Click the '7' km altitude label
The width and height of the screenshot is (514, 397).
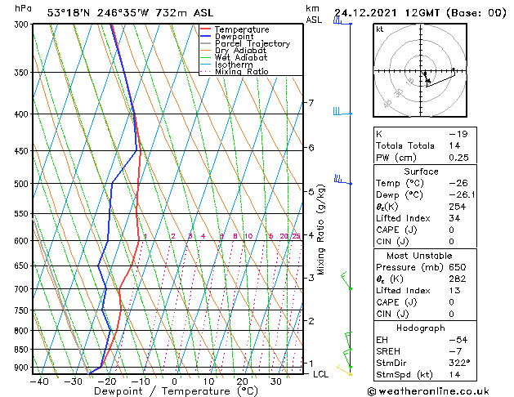coord(311,103)
